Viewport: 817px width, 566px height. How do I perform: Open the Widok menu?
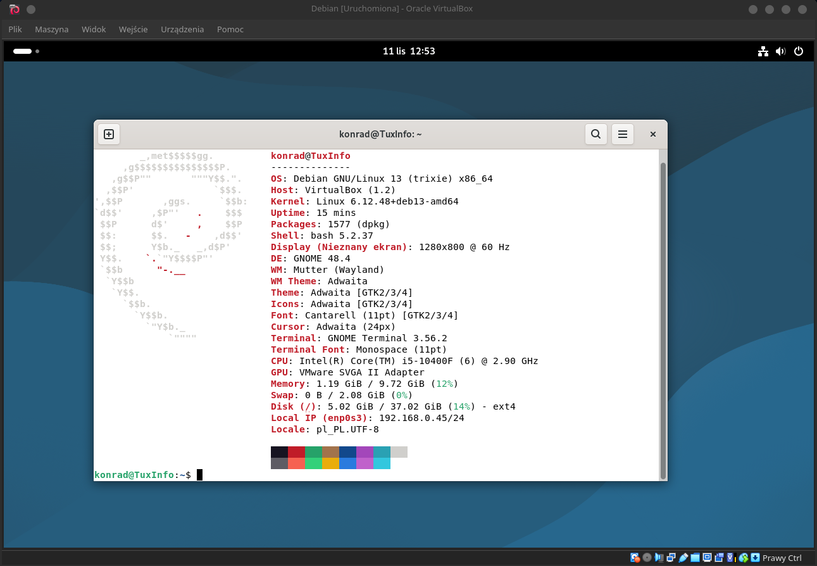coord(94,29)
